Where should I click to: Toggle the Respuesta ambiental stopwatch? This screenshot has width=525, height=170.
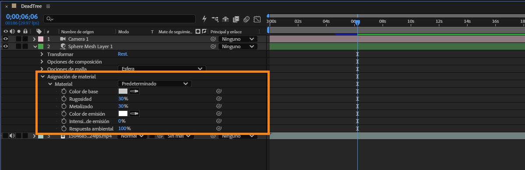[x=64, y=128]
